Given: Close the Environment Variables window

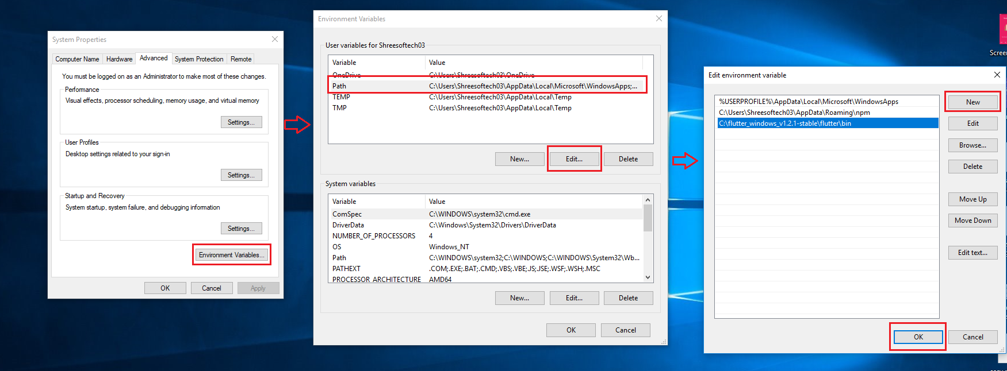Looking at the screenshot, I should tap(659, 18).
